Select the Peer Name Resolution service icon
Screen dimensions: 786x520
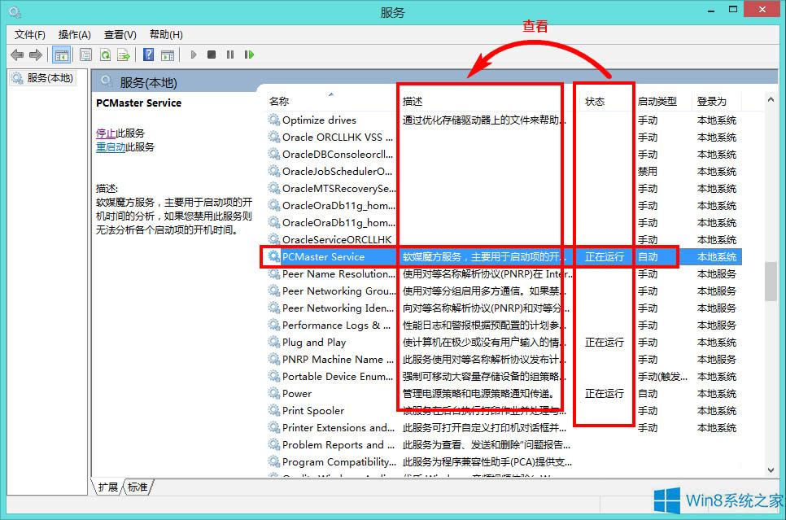(273, 273)
